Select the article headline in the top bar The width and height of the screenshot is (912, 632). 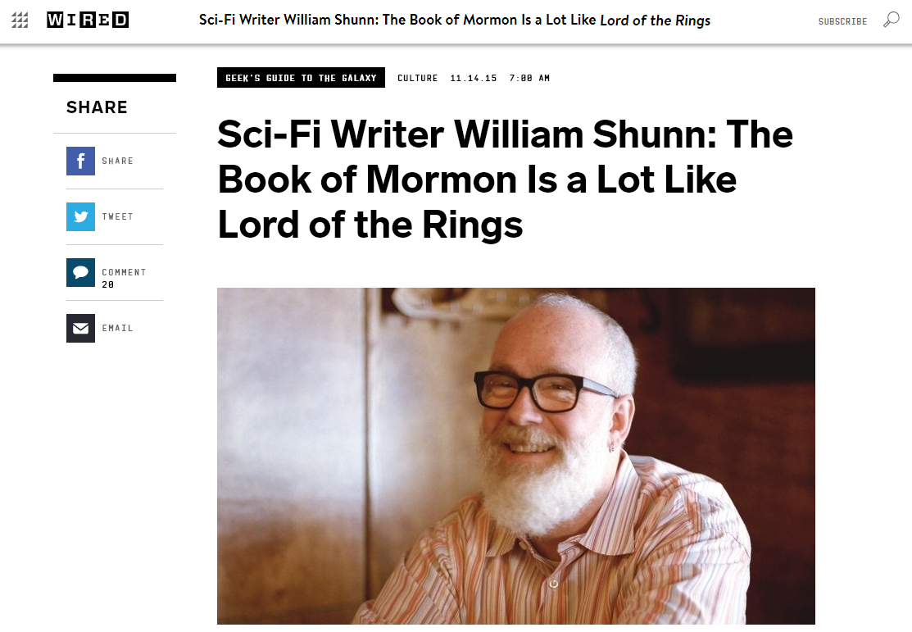tap(452, 20)
